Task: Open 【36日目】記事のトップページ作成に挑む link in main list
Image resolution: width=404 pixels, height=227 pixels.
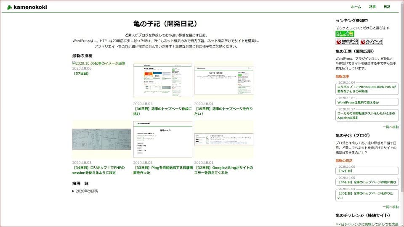Action: coord(162,111)
